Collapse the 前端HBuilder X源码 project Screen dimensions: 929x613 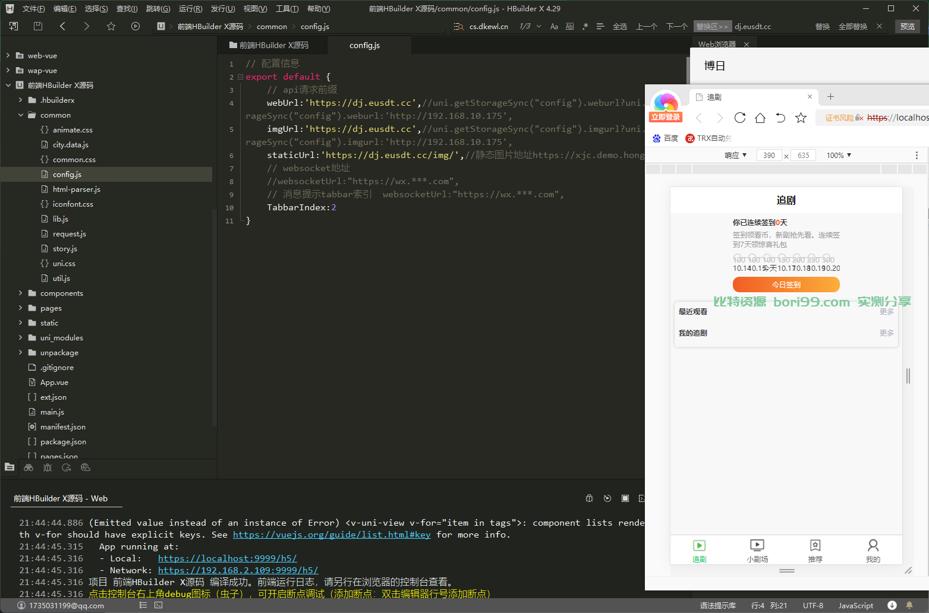pos(8,85)
